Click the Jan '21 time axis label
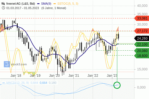This screenshot has width=149, height=99. point(74,76)
